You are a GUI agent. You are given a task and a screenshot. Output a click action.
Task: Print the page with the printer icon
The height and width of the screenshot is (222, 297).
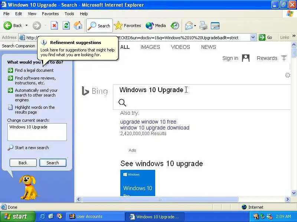203,26
